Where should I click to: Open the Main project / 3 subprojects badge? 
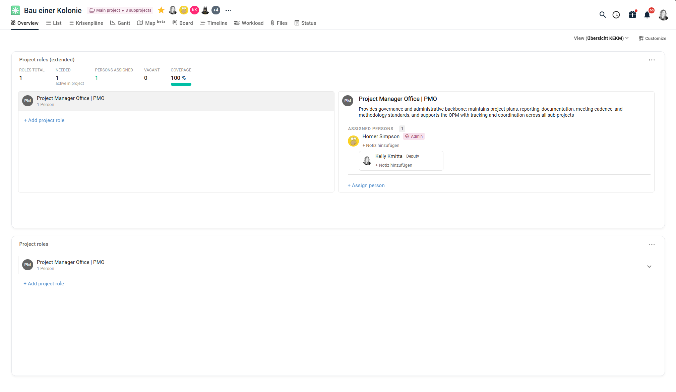(120, 10)
